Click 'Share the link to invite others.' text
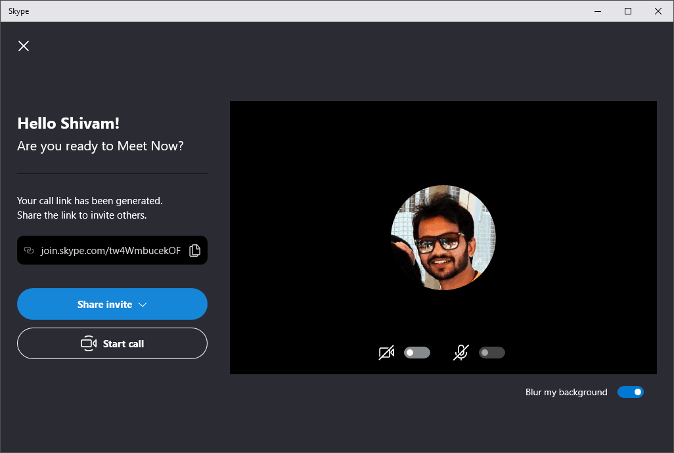674x453 pixels. 81,215
